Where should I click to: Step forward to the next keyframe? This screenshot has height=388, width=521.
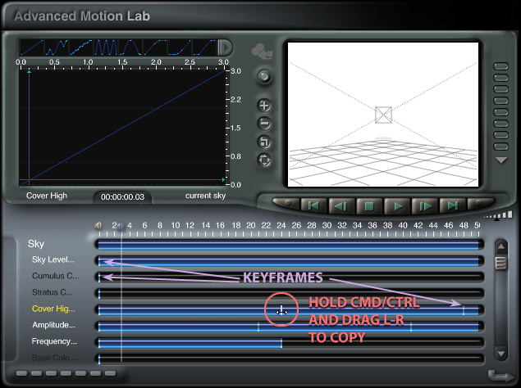click(425, 206)
